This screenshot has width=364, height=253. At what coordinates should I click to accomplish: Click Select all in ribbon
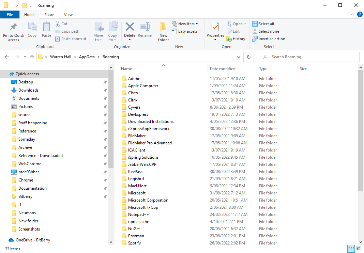pyautogui.click(x=263, y=24)
